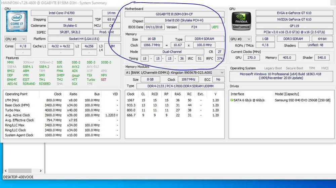The height and width of the screenshot is (188, 336).
Task: Expand the Memory Modules BANK 1 dropdown
Action: 222,73
